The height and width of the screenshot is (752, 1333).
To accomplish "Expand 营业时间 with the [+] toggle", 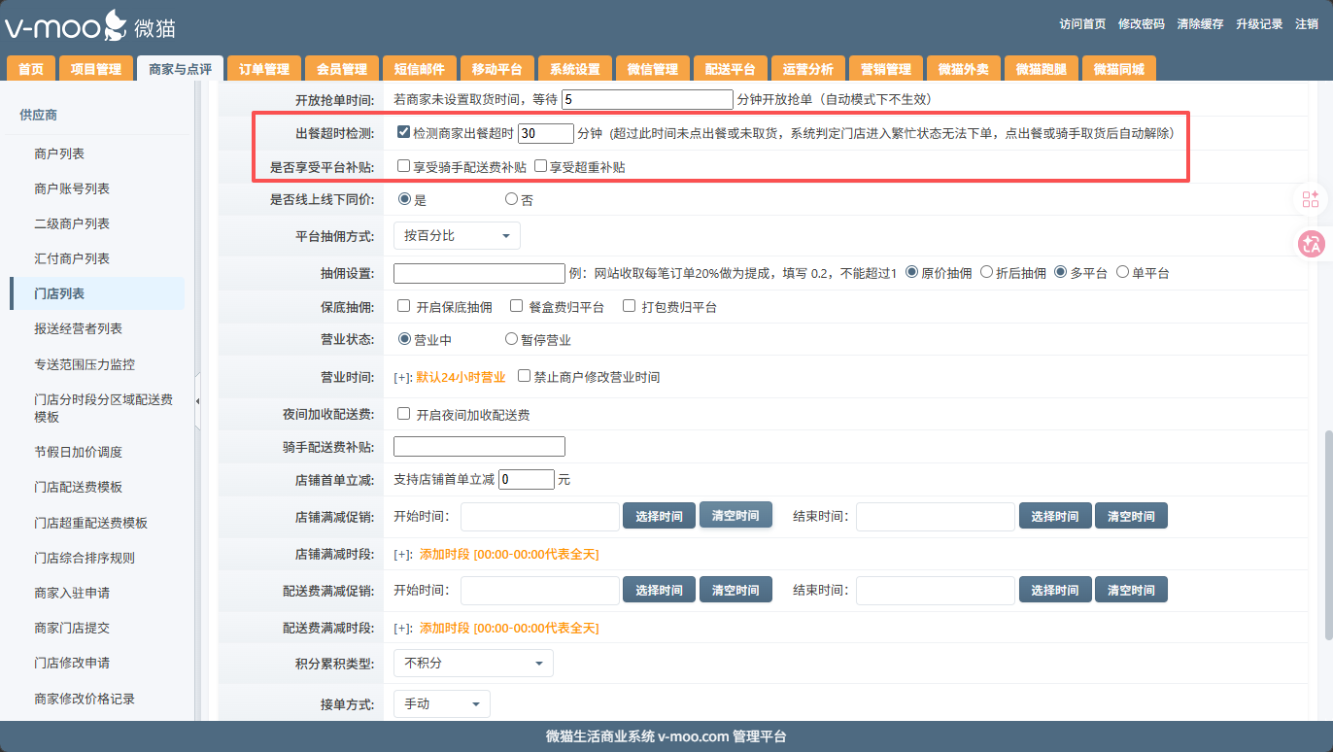I will pos(402,377).
